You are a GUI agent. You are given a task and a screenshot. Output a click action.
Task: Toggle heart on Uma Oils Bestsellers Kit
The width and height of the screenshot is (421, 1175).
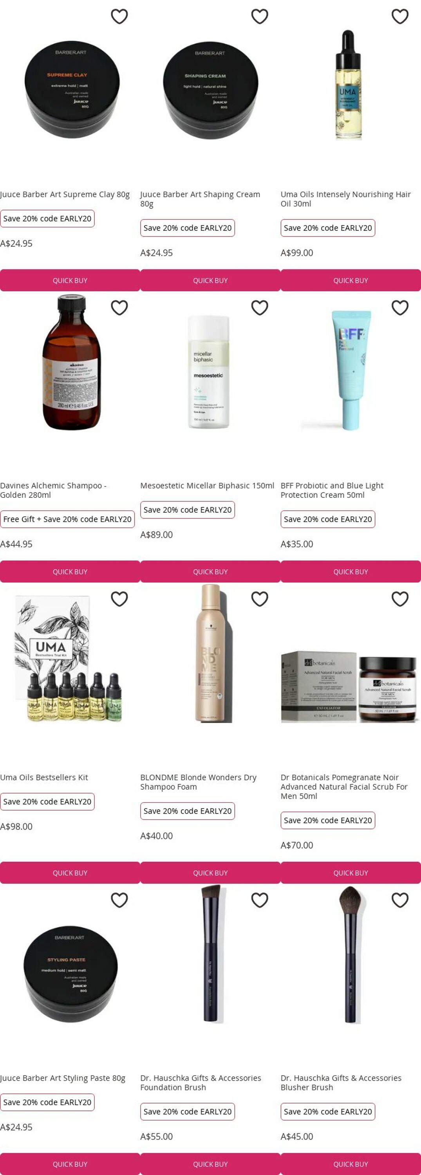119,599
